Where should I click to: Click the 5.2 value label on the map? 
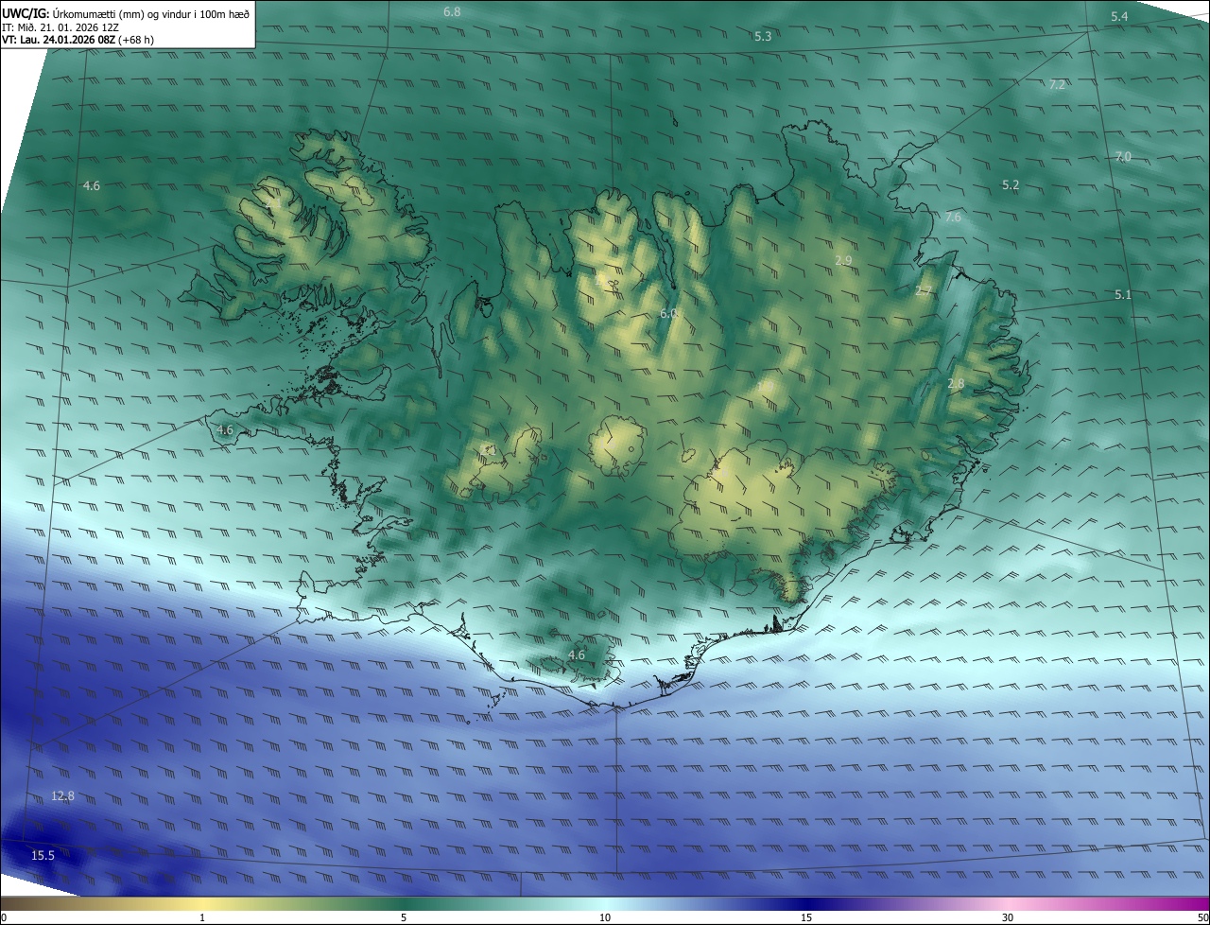[1011, 184]
